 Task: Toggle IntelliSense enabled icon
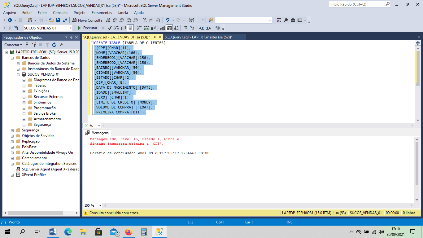[130, 28]
